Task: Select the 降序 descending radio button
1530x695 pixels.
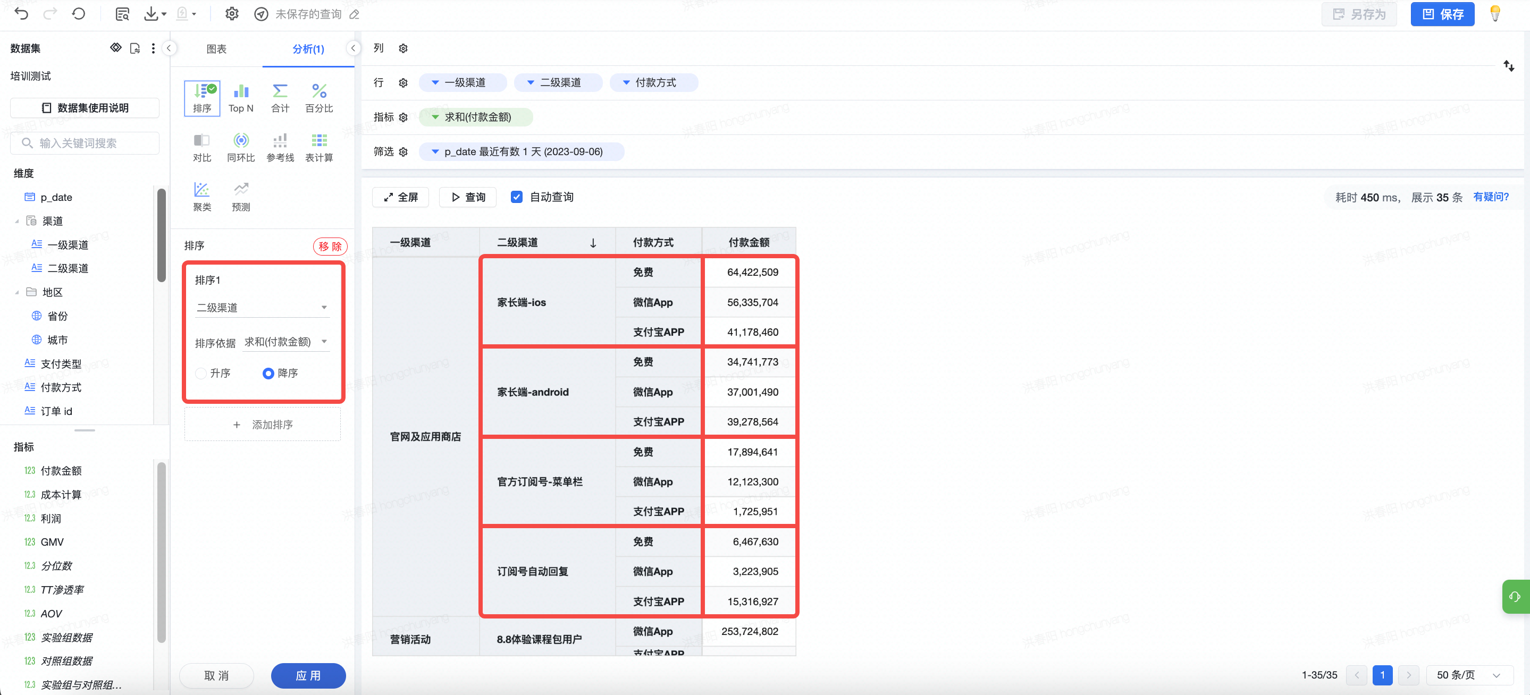Action: (x=268, y=372)
